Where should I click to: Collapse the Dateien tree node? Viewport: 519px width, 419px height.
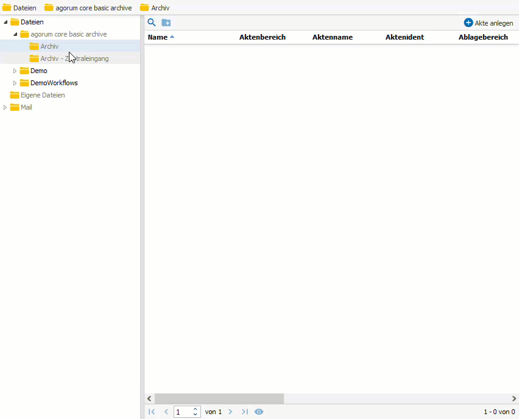coord(5,22)
